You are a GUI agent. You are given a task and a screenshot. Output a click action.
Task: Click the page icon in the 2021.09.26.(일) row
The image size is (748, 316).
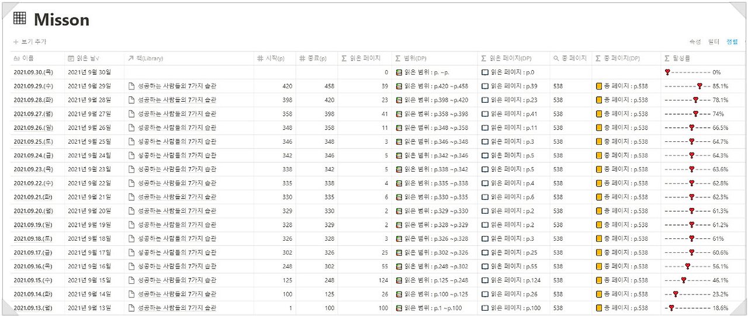131,127
